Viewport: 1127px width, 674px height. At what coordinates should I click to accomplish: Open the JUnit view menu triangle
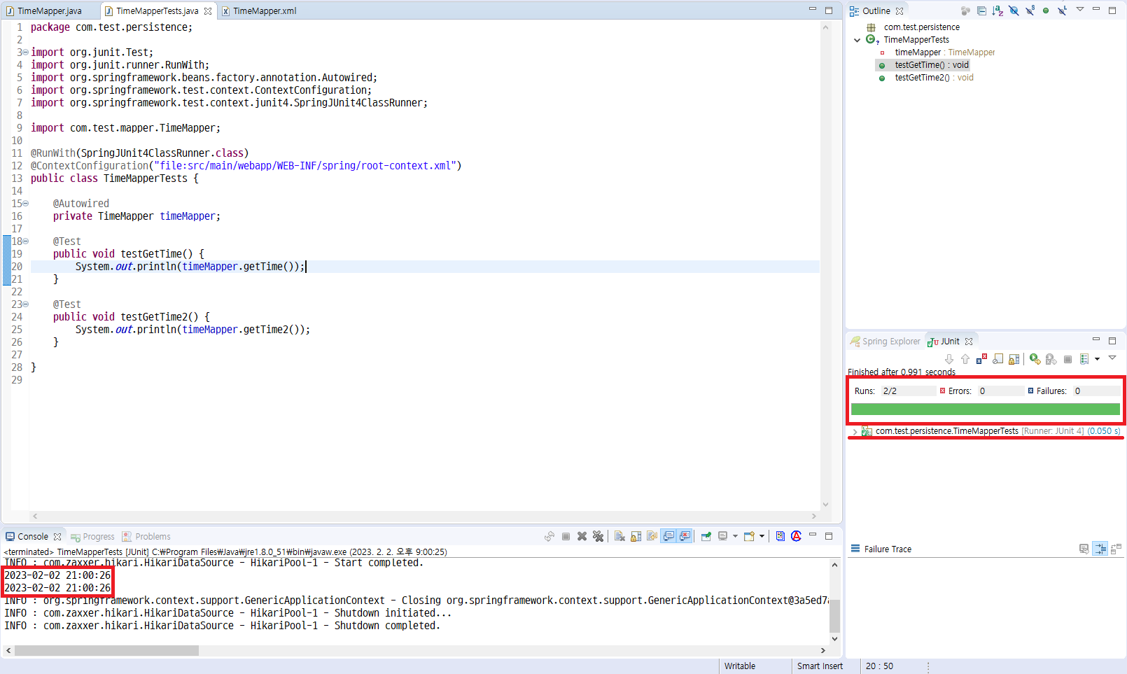click(x=1112, y=358)
